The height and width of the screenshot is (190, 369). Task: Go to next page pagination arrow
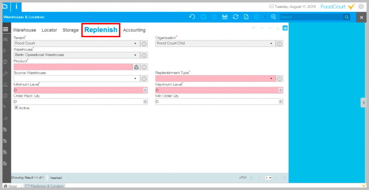[x=276, y=178]
